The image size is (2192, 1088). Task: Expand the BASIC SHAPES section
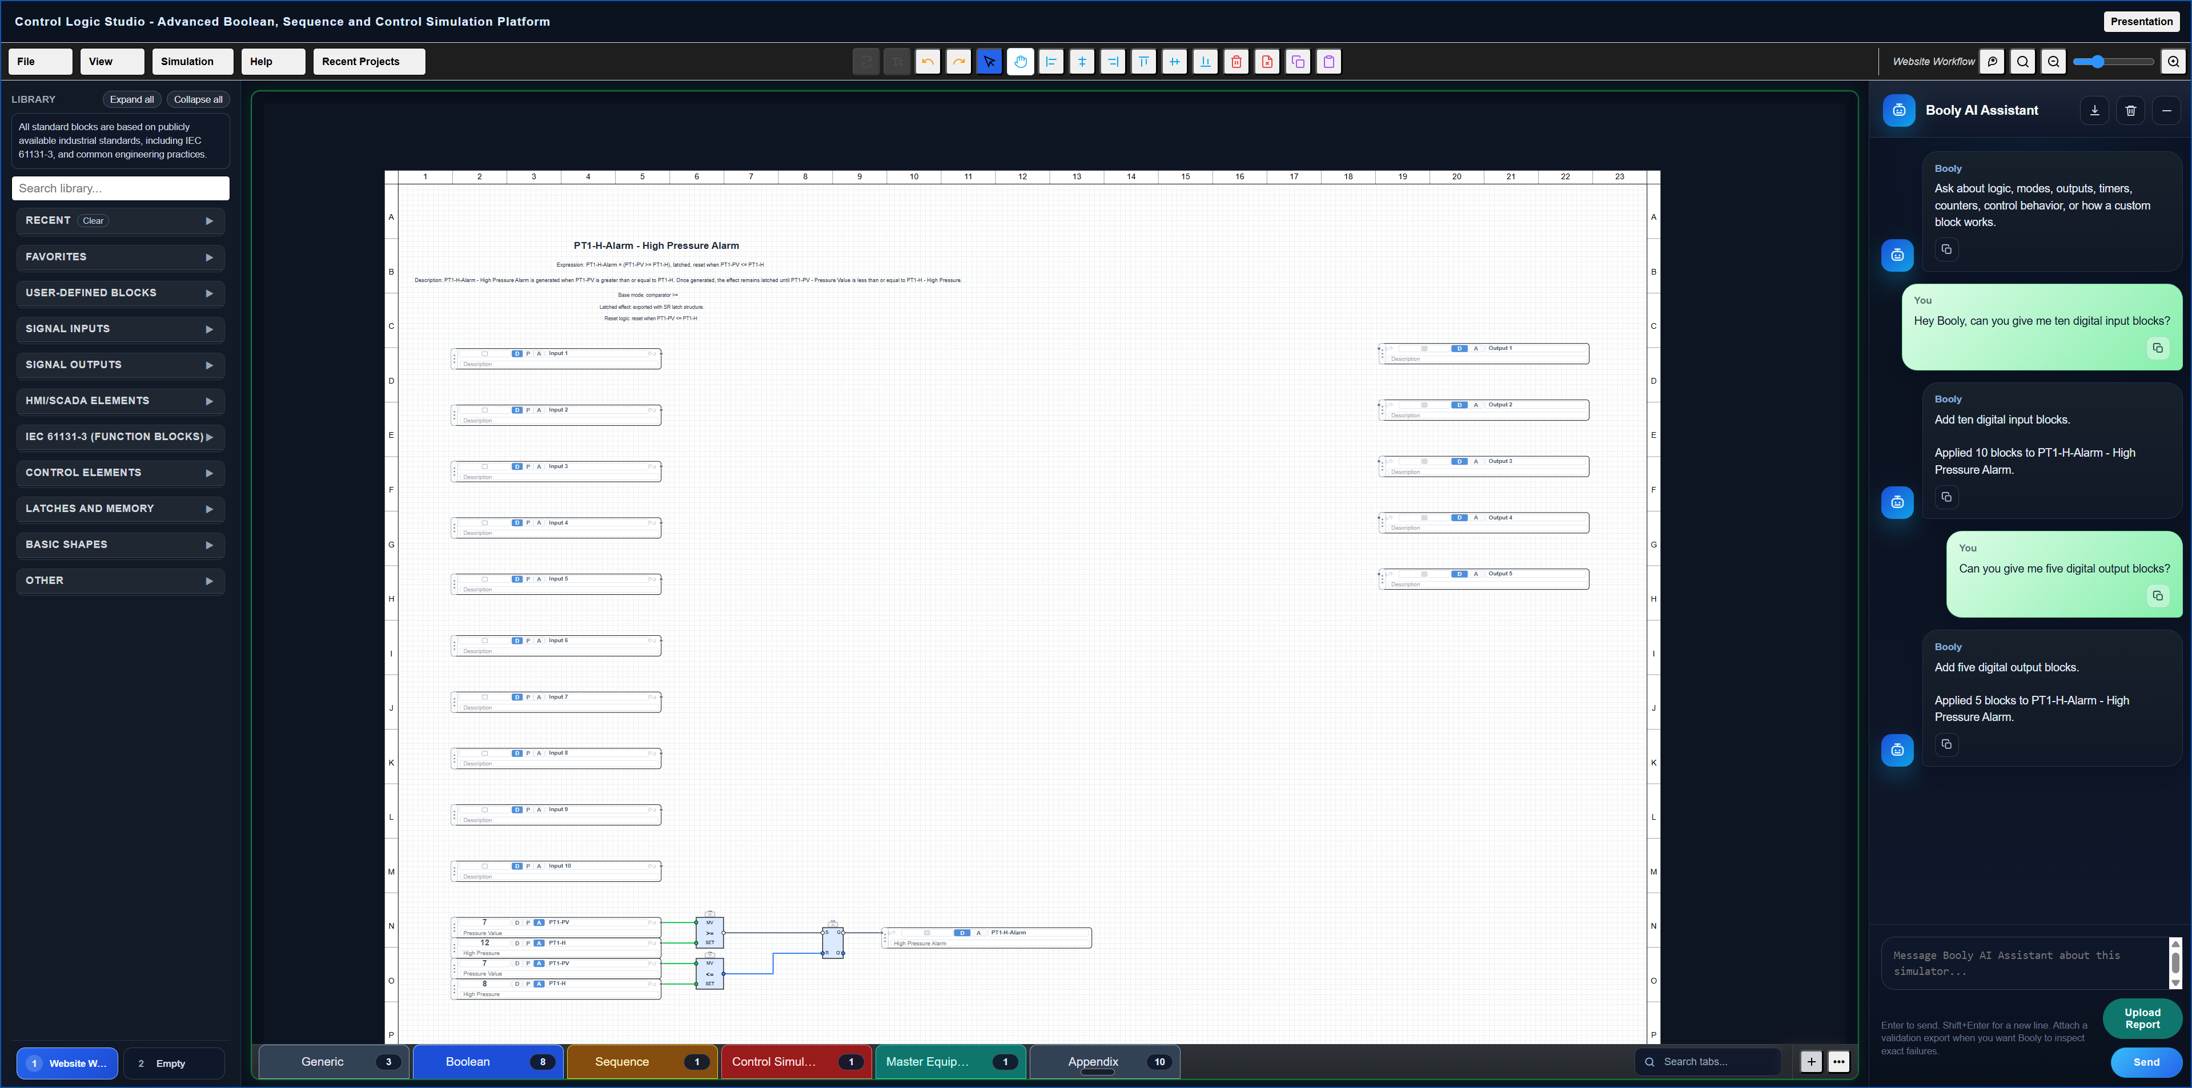tap(120, 545)
